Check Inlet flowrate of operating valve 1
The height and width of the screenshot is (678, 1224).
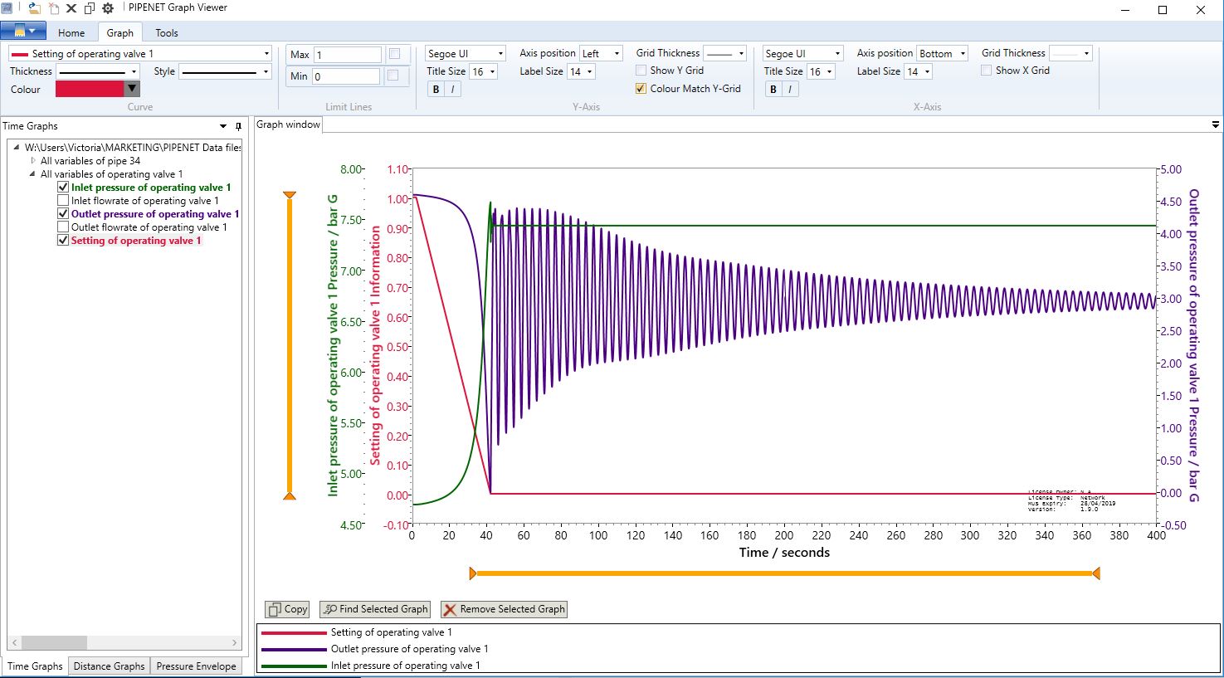[x=62, y=200]
